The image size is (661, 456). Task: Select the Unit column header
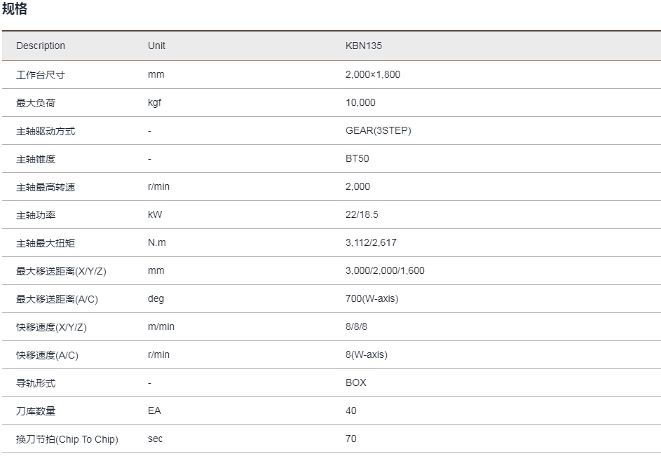[x=156, y=46]
